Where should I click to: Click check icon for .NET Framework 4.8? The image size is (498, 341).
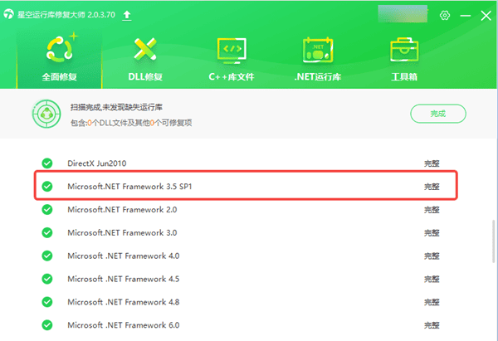point(47,302)
